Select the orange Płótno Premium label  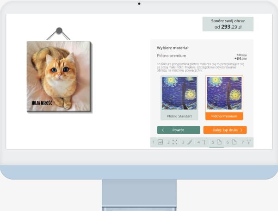coord(224,116)
